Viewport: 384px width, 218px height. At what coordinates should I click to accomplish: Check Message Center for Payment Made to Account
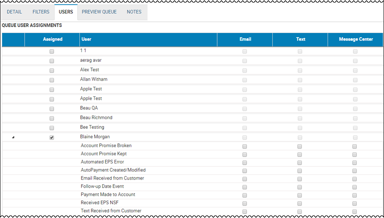(x=355, y=195)
